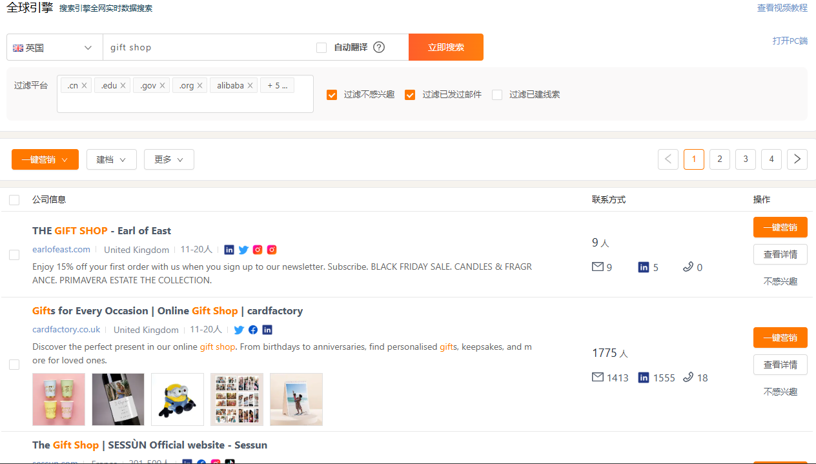This screenshot has height=464, width=816.
Task: Go to page 4
Action: [771, 159]
